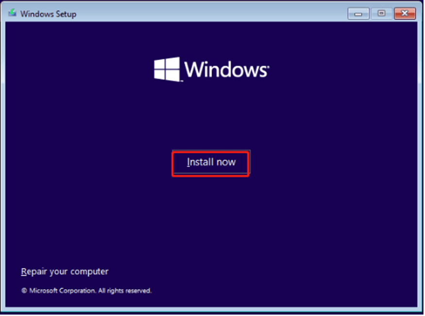Click the Windows wordmark beside the logo
Image resolution: width=425 pixels, height=316 pixels.
point(225,70)
